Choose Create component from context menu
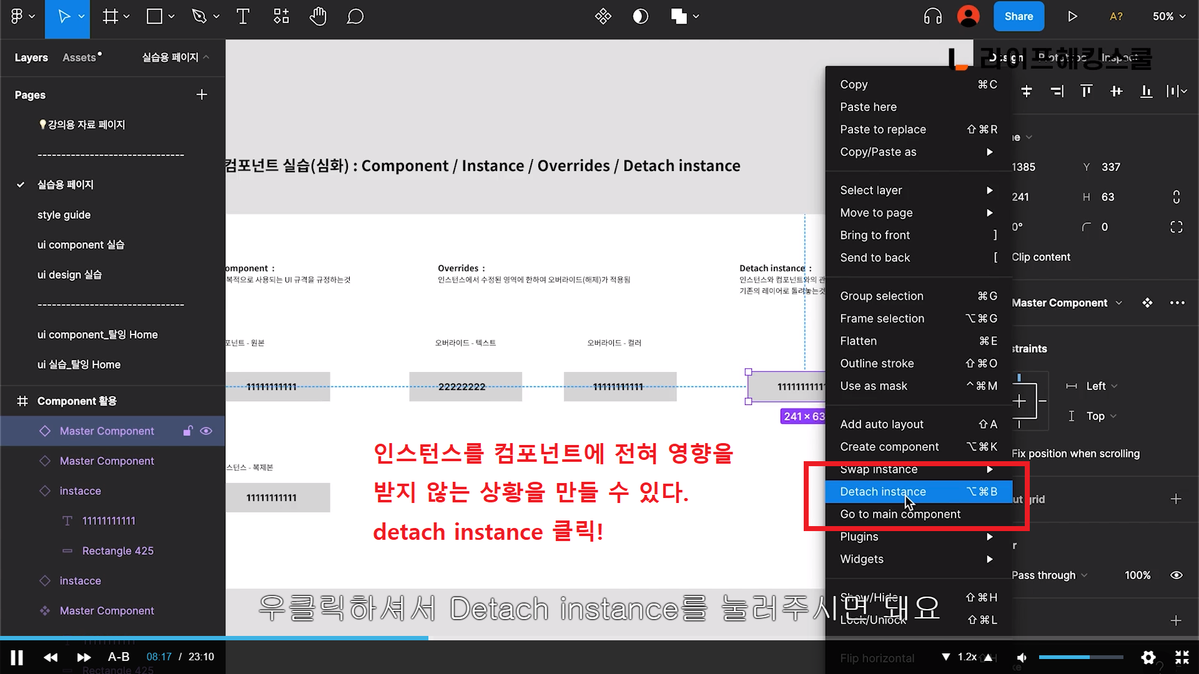This screenshot has height=674, width=1199. click(889, 447)
